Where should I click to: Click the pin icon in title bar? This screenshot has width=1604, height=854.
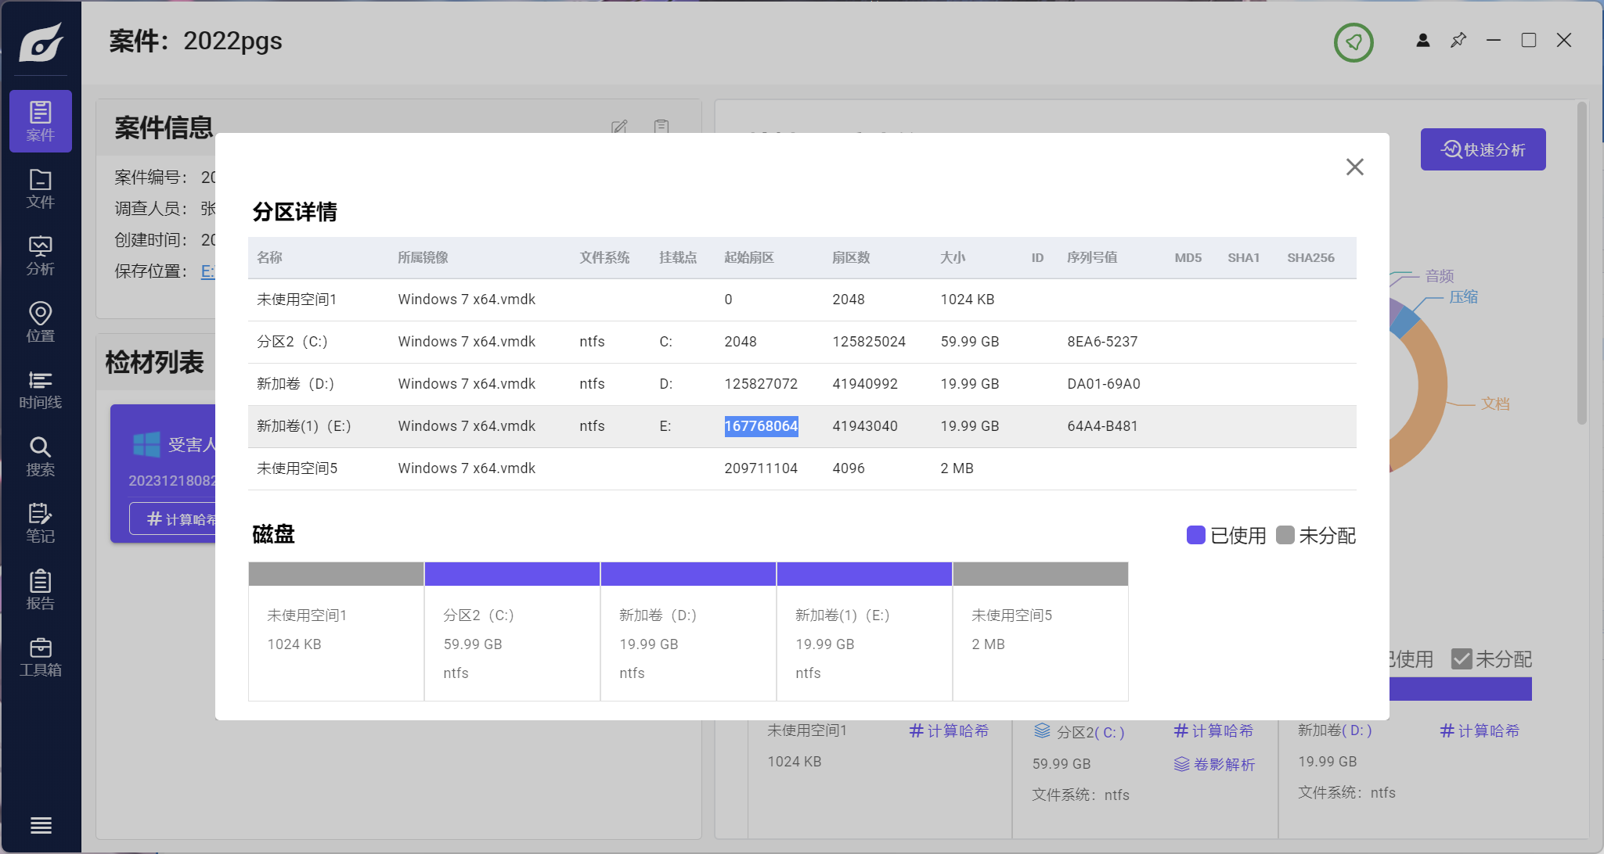1458,40
